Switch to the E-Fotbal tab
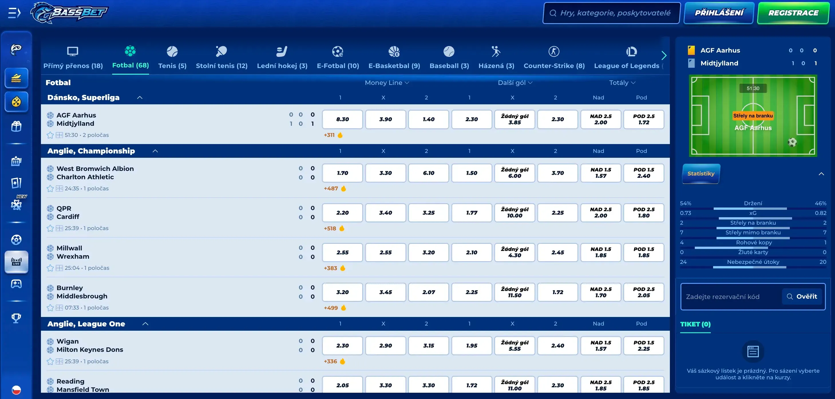835x399 pixels. 338,58
